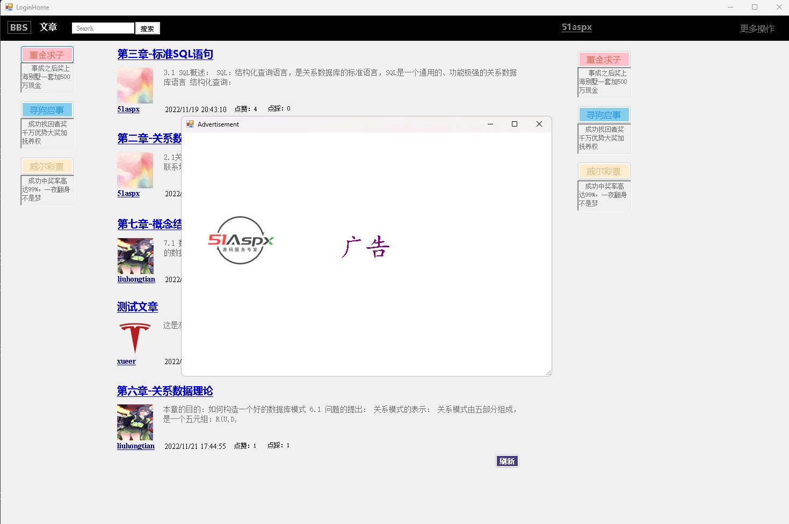Screen dimensions: 789x524
Task: Maximize the LoginHome window
Action: [755, 7]
